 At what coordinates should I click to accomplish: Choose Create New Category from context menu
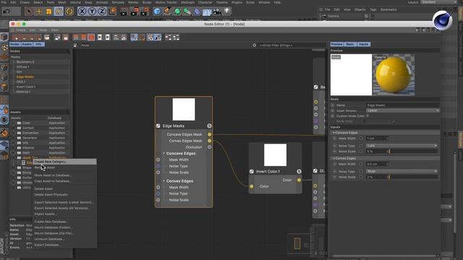[x=64, y=162]
